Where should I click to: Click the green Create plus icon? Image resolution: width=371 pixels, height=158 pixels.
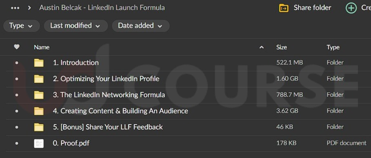tap(351, 8)
